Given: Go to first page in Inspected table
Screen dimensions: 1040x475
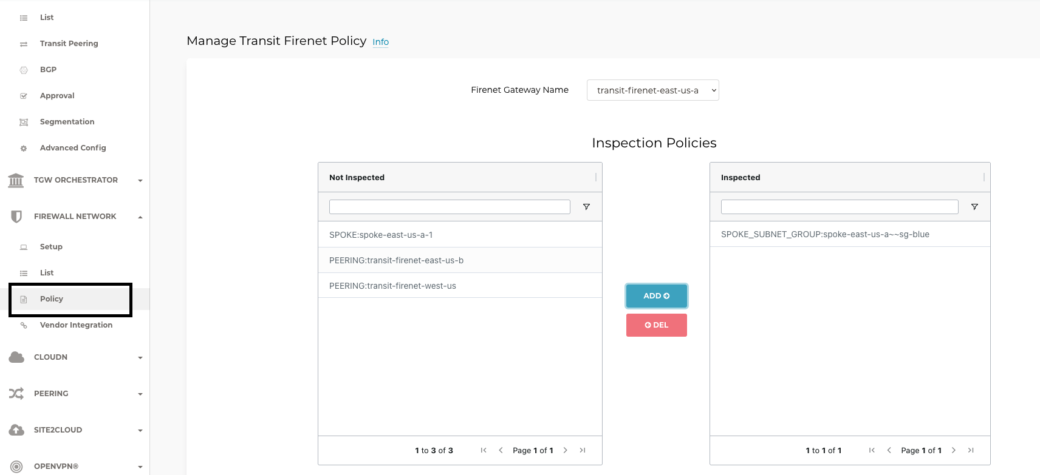Looking at the screenshot, I should (872, 450).
